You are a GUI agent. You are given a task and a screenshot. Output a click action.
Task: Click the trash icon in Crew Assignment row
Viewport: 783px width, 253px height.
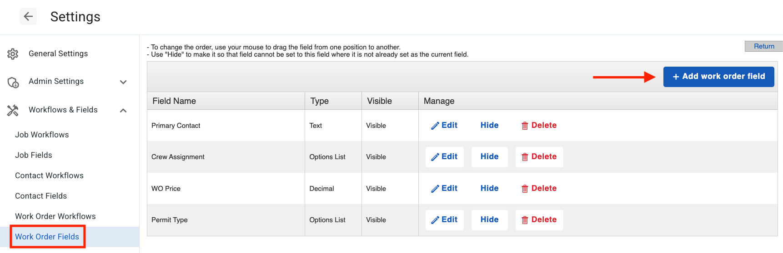[525, 157]
